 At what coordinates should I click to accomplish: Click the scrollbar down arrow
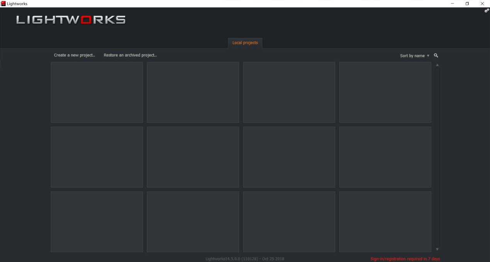pos(437,249)
